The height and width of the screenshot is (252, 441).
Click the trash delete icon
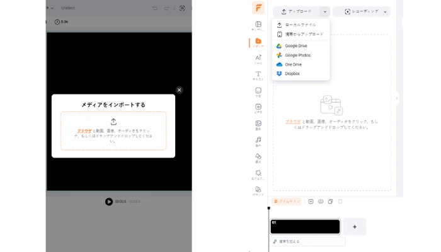340,202
